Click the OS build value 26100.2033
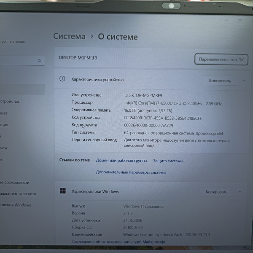 (x=133, y=228)
